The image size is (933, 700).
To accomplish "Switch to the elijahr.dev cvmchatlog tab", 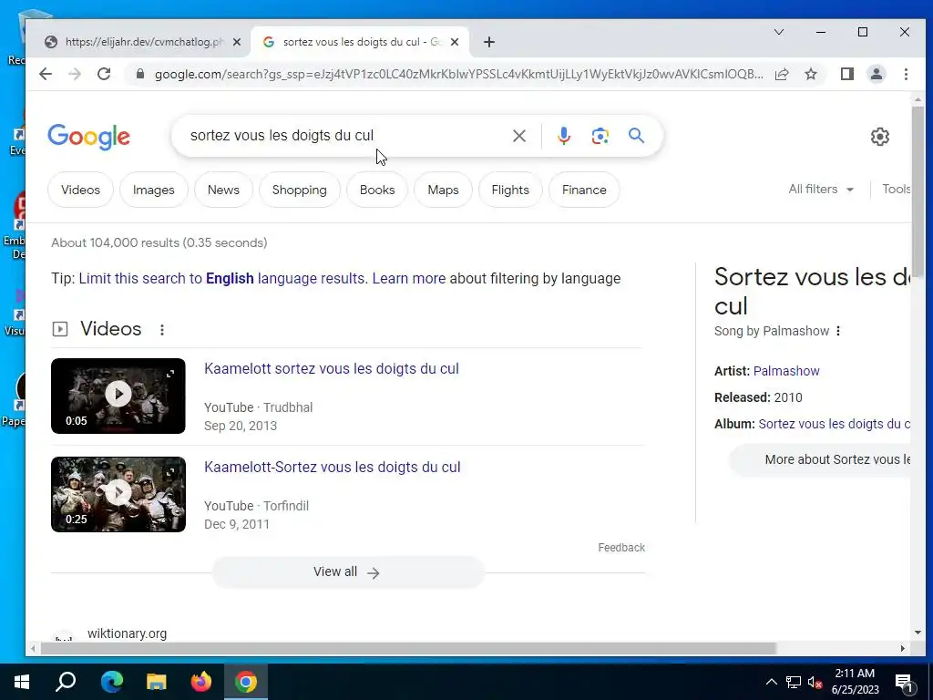I will [x=143, y=42].
